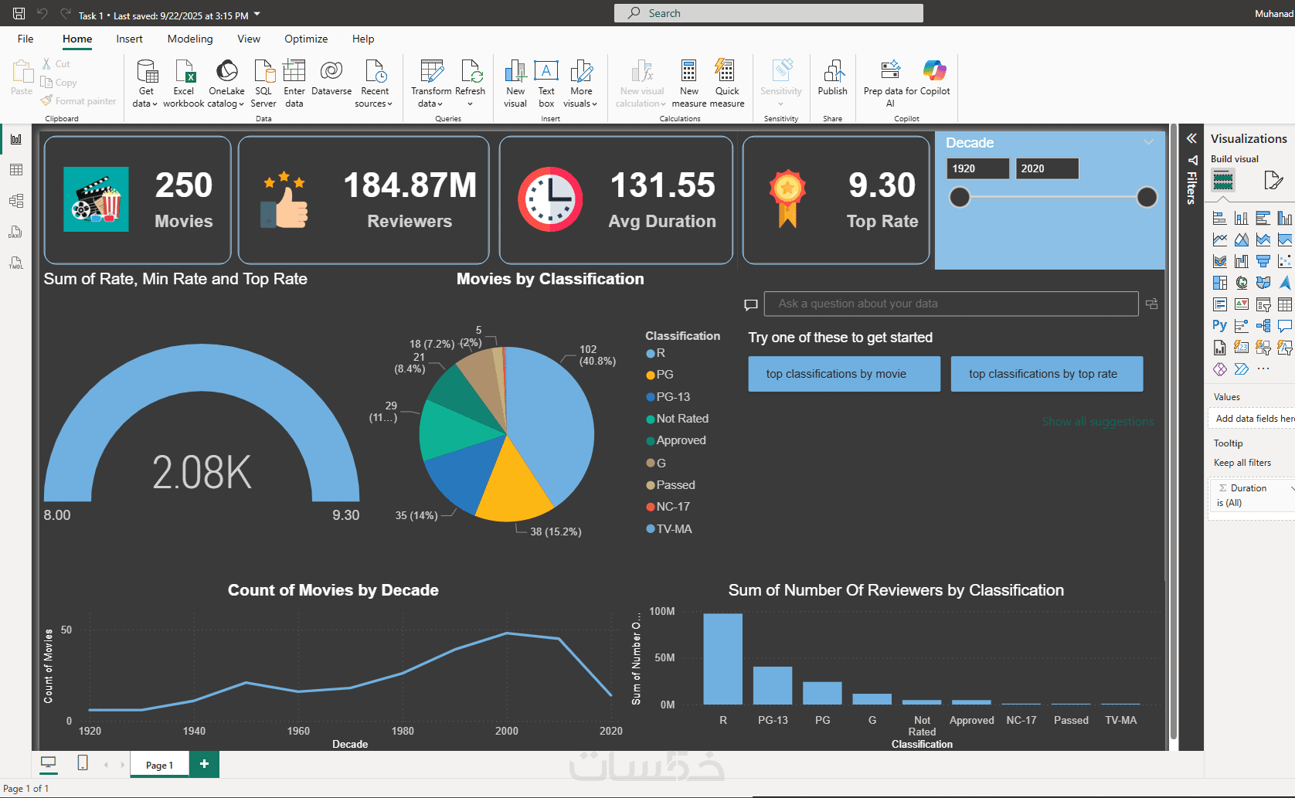Import data from an Excel workbook
Image resolution: width=1295 pixels, height=798 pixels.
(x=184, y=84)
